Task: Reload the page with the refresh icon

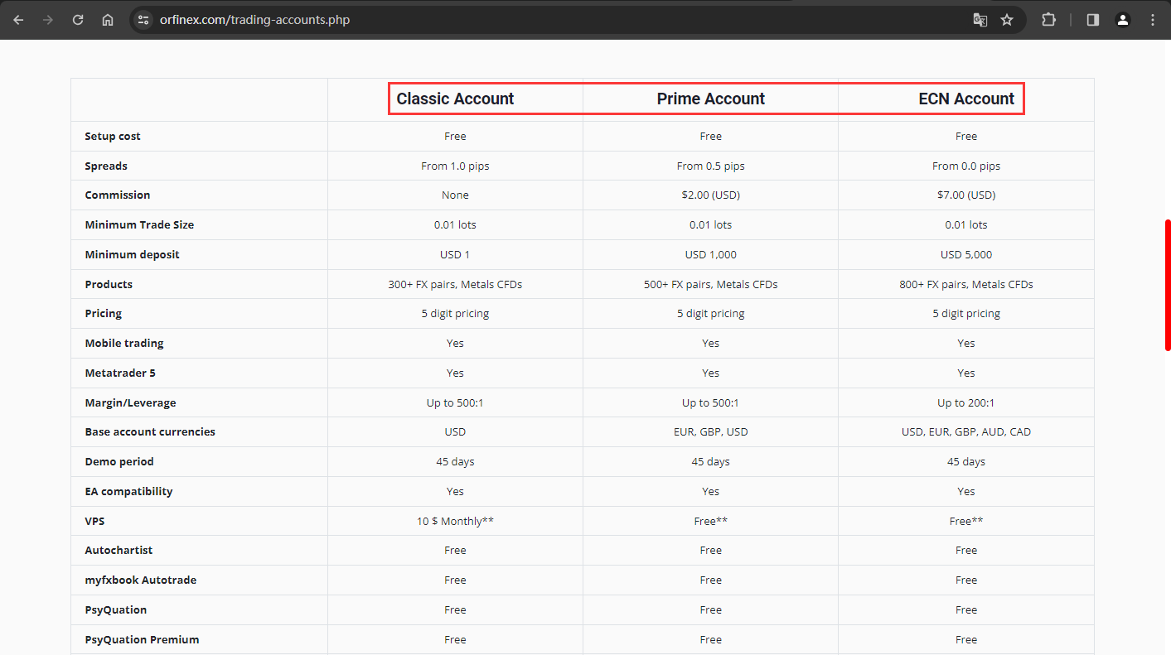Action: (78, 20)
